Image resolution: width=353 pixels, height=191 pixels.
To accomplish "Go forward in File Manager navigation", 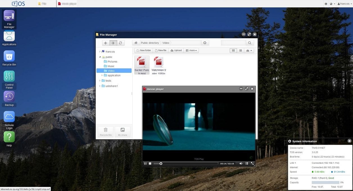I will pos(113,43).
